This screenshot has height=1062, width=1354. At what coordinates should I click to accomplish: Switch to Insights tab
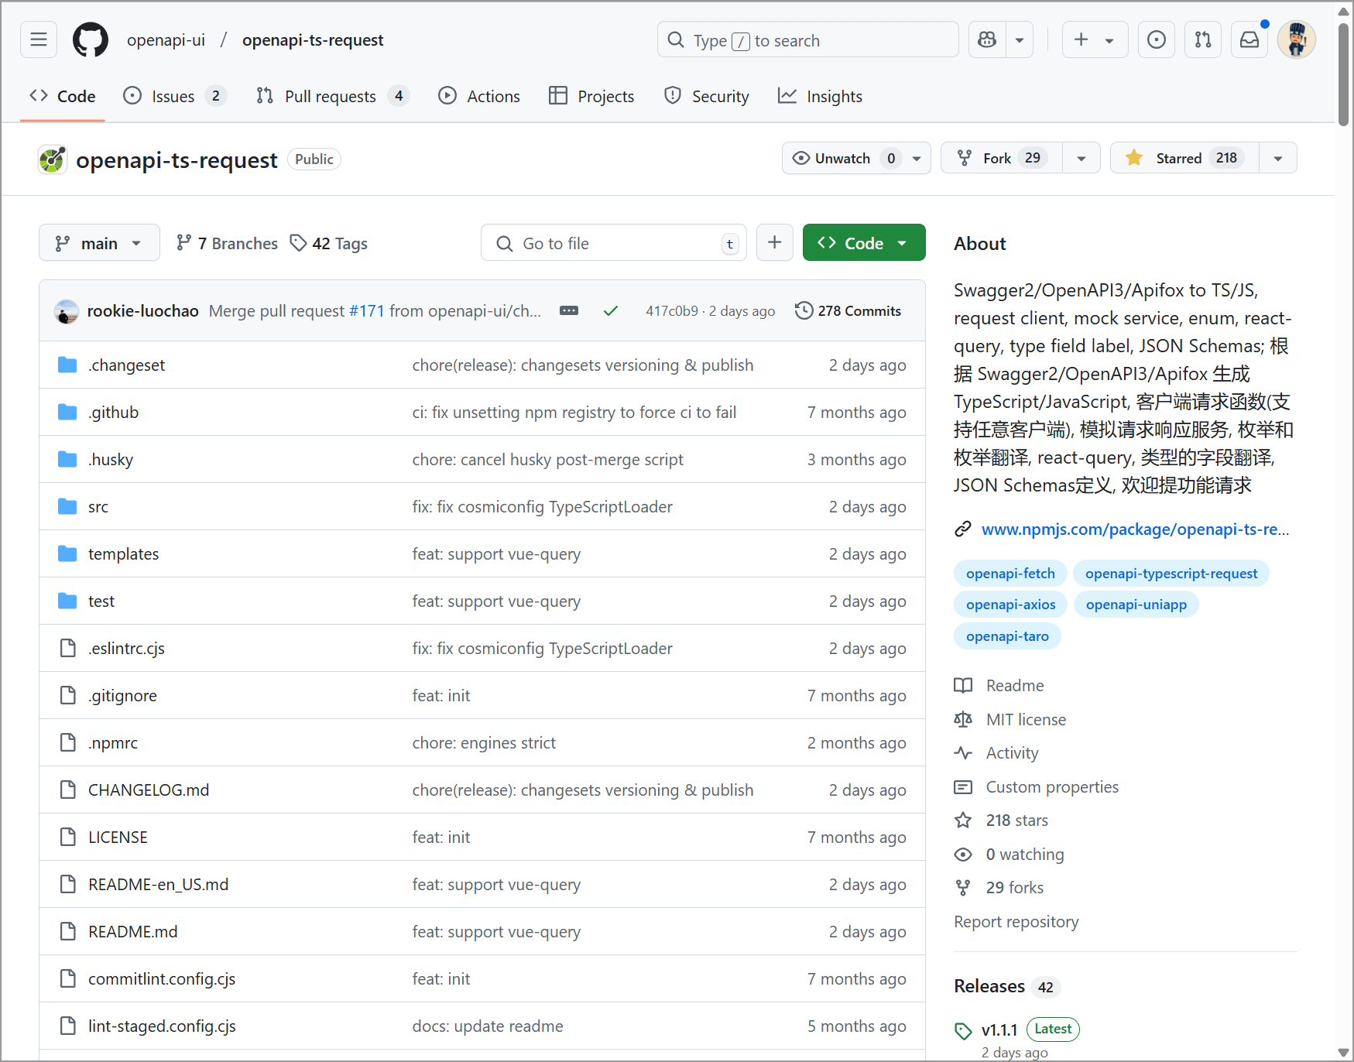pos(821,96)
